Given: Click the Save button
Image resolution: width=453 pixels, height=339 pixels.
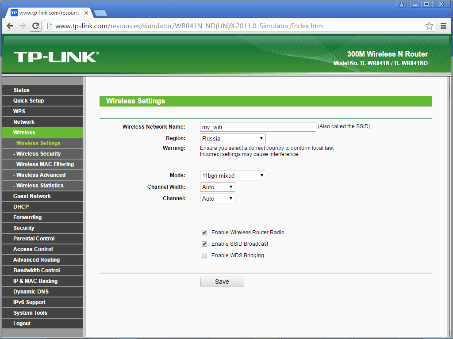Looking at the screenshot, I should (222, 282).
